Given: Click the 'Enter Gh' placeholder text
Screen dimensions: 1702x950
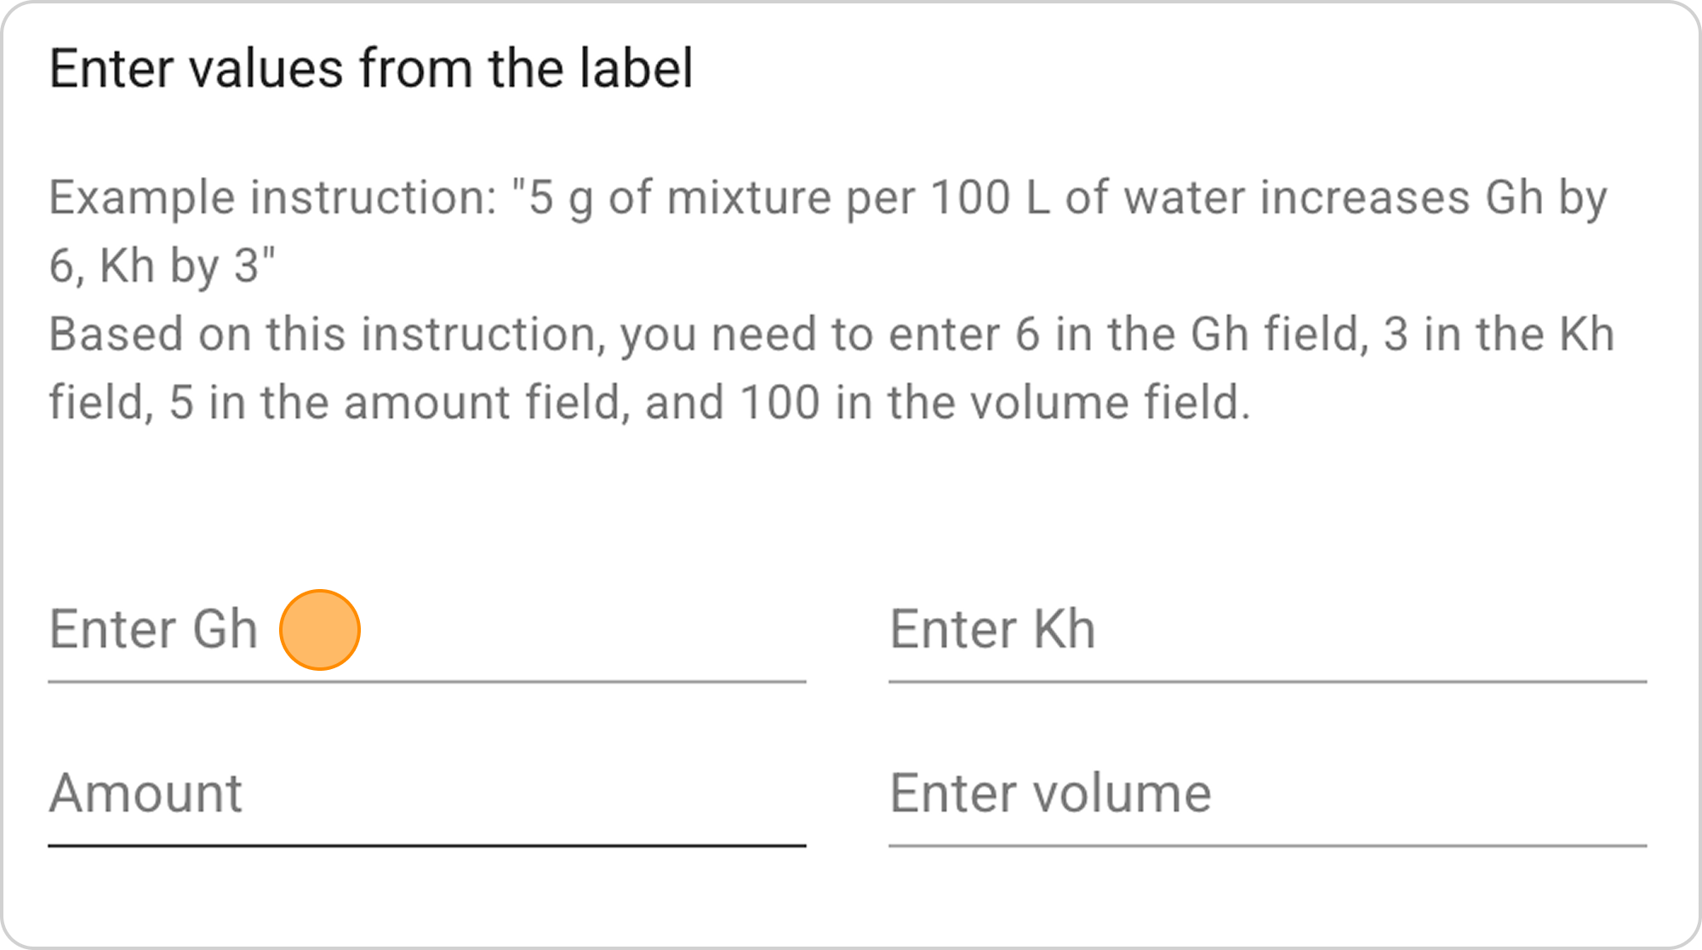Looking at the screenshot, I should [x=153, y=630].
